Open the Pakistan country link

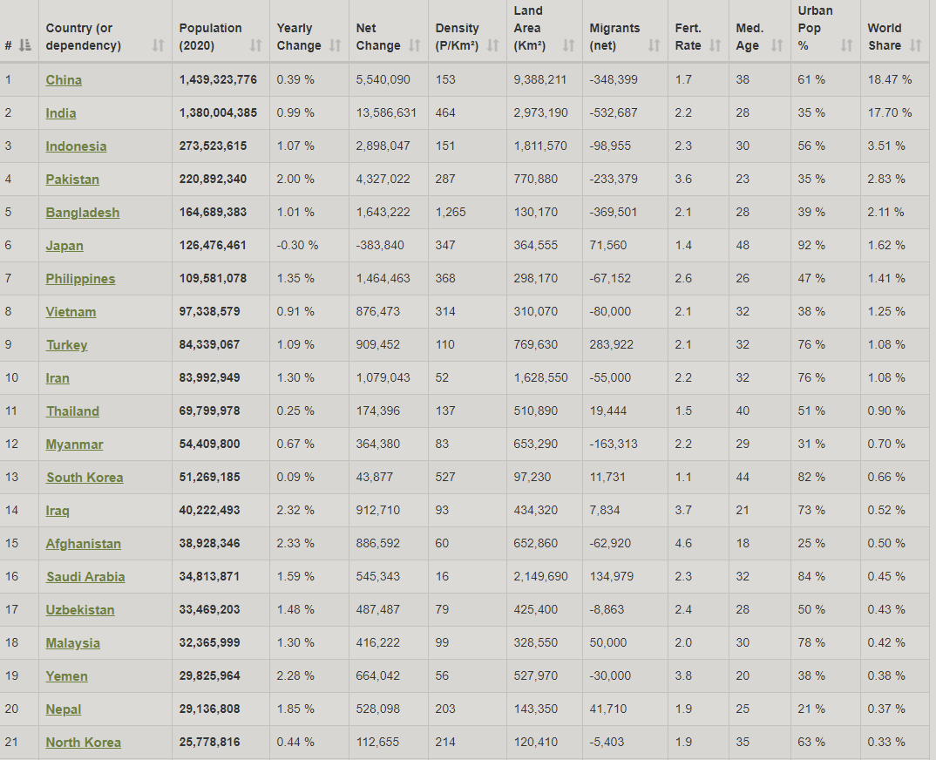[x=72, y=180]
